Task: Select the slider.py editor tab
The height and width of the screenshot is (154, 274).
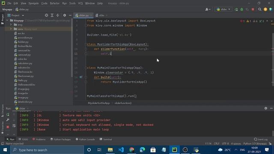Action: [x=84, y=15]
